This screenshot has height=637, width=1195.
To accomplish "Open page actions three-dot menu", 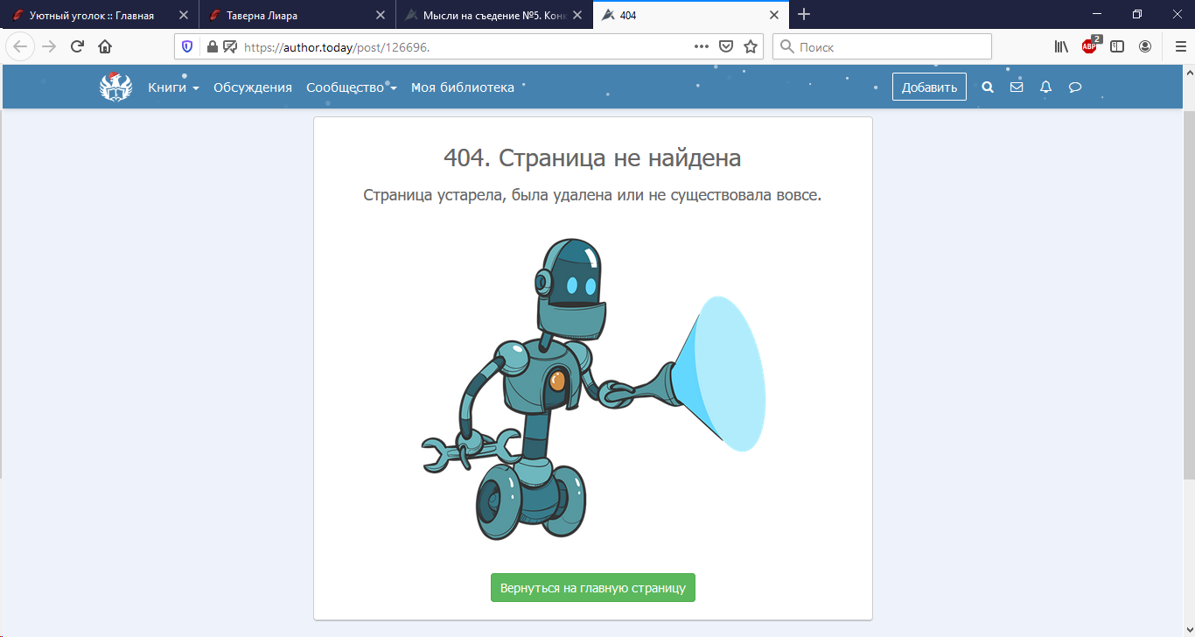I will (x=701, y=47).
